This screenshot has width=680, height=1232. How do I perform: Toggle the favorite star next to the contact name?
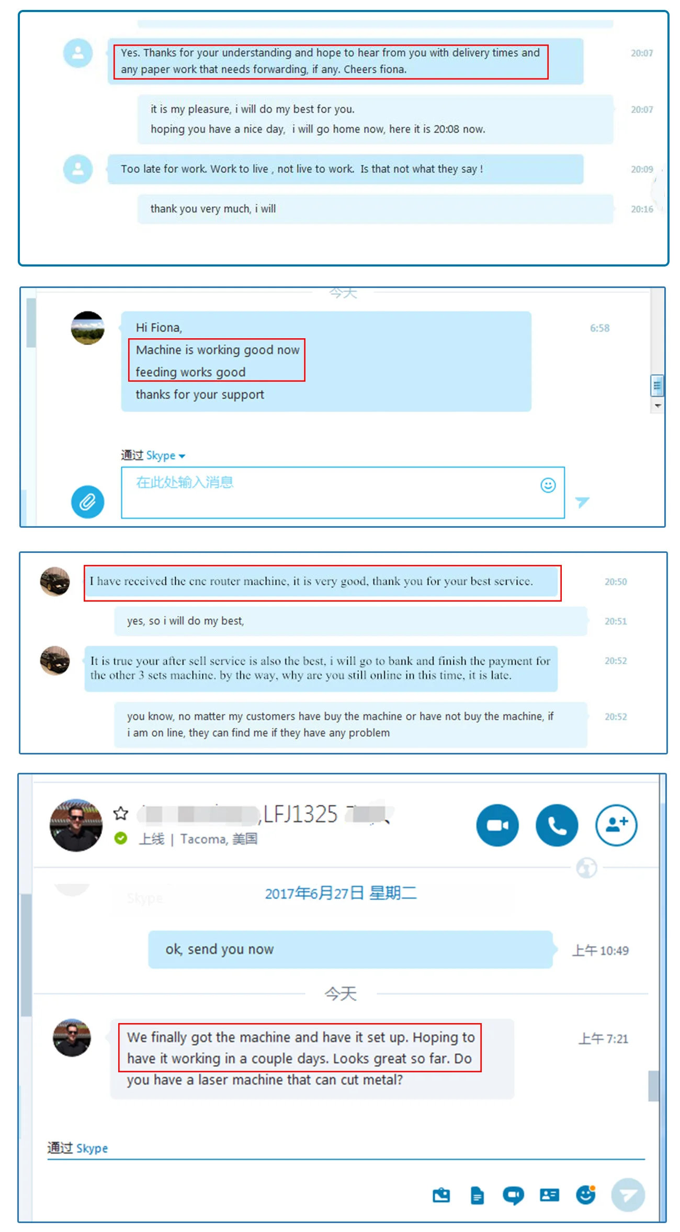click(x=121, y=813)
